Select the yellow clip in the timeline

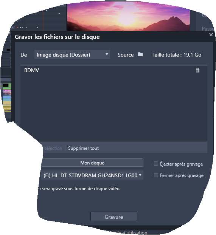[x=7, y=103]
